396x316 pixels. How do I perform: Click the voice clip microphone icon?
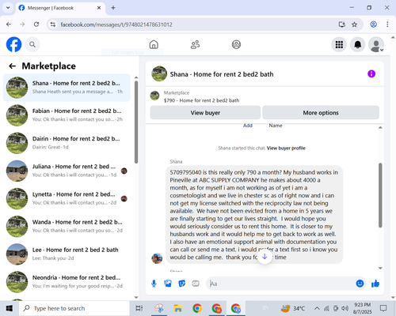[154, 284]
